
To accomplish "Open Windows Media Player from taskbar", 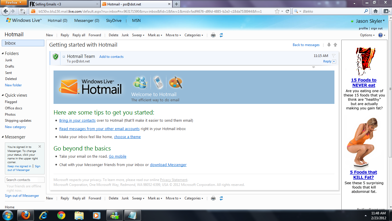I will 97,215.
